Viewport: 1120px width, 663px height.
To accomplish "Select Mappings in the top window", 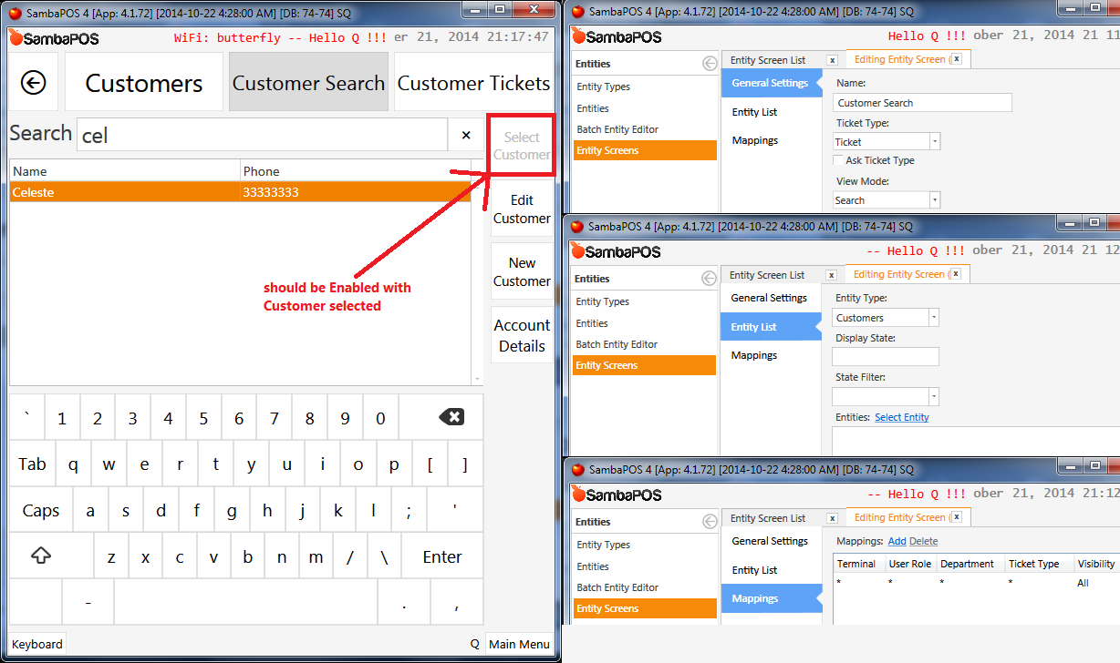I will pyautogui.click(x=755, y=140).
